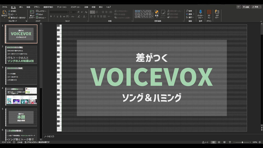Screen dimensions: 263x148
Task: Click the font color A swatch
Action: pyautogui.click(x=84, y=16)
